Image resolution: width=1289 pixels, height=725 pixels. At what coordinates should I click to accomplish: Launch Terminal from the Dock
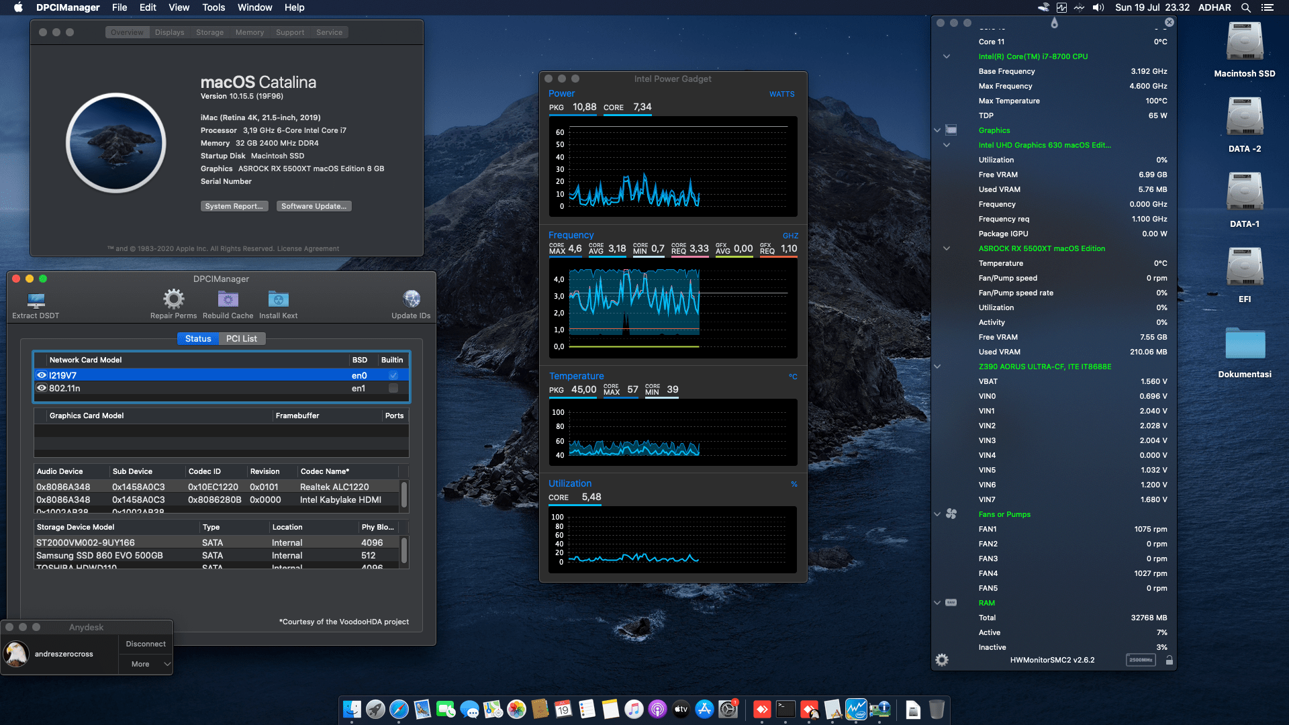[x=785, y=709]
